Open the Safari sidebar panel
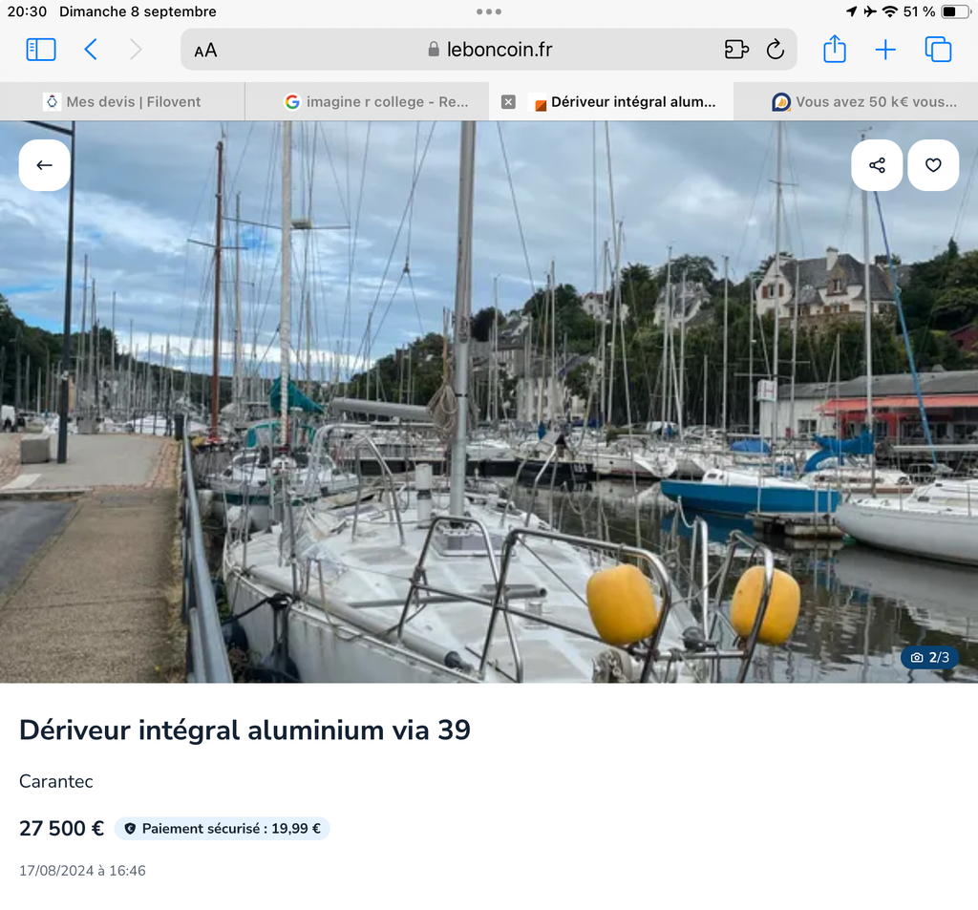Viewport: 978px width, 910px height. pyautogui.click(x=41, y=50)
